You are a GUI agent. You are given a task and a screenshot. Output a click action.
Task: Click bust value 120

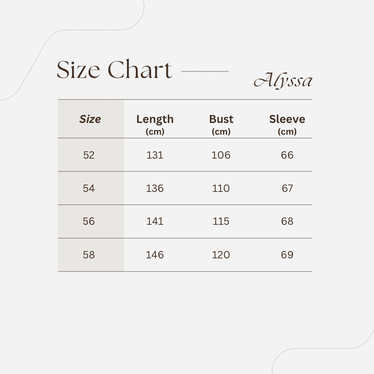pos(221,255)
